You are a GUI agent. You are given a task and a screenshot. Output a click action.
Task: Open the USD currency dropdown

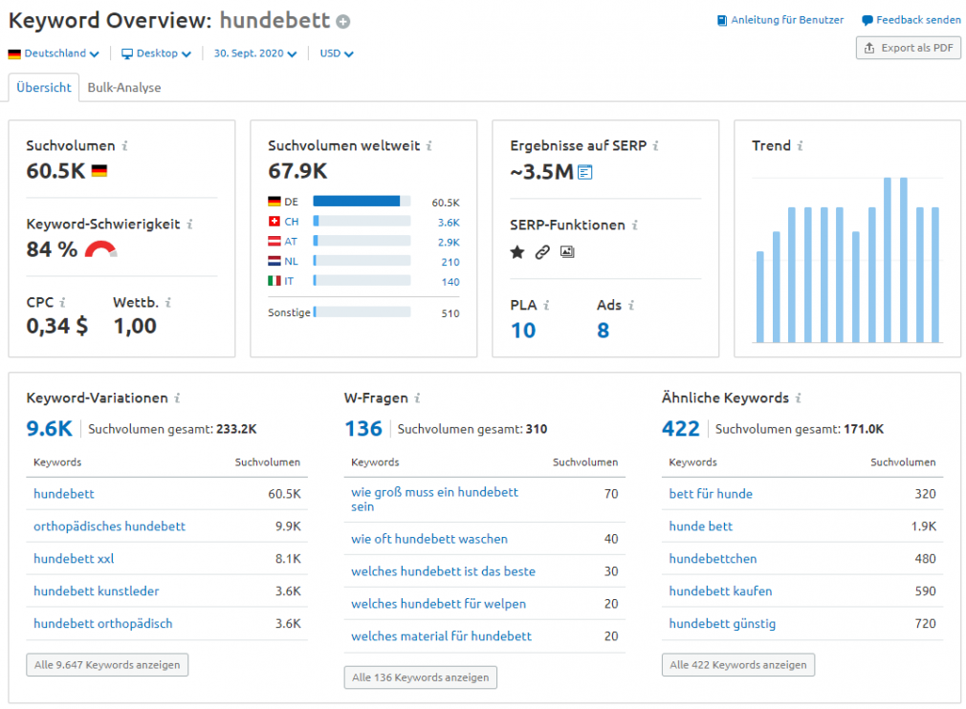[337, 54]
